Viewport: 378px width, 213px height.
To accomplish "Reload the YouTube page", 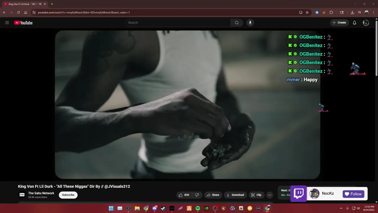I will (x=18, y=12).
